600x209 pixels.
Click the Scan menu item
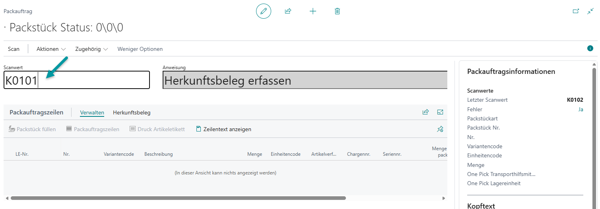click(14, 49)
